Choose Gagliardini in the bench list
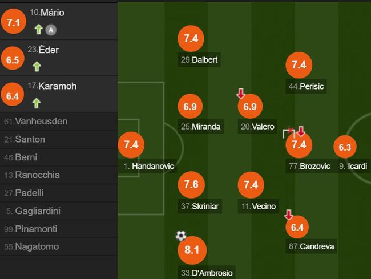371x279 pixels. coord(38,211)
